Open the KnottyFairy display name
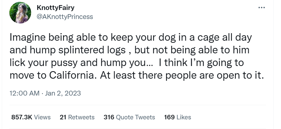 pyautogui.click(x=55, y=8)
